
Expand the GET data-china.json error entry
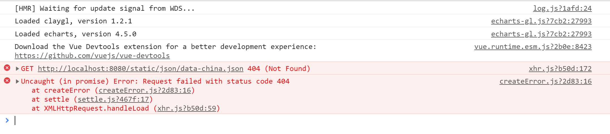[x=18, y=68]
